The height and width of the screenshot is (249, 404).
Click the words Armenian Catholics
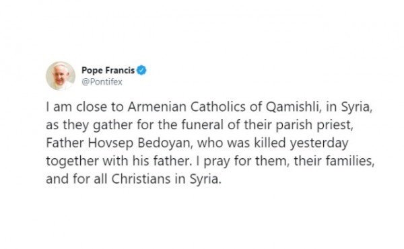pos(187,107)
